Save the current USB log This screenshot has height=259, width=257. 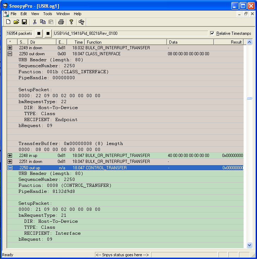point(24,22)
